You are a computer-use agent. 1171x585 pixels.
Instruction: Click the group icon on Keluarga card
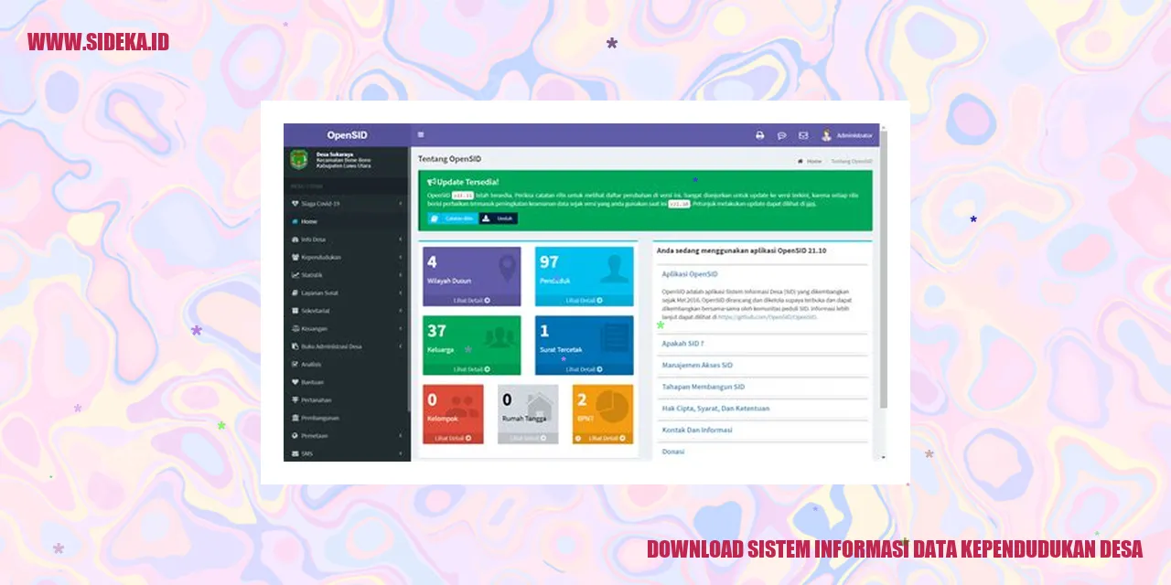pos(500,337)
